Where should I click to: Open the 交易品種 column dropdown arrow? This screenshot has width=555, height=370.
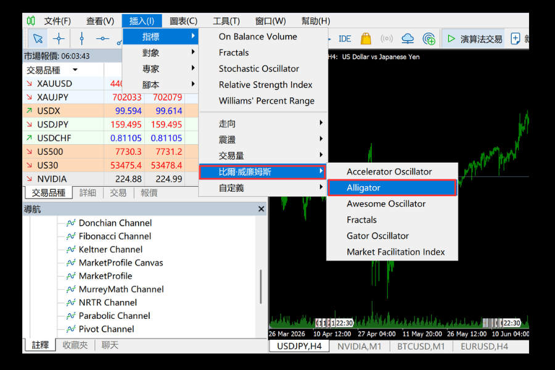coord(75,70)
